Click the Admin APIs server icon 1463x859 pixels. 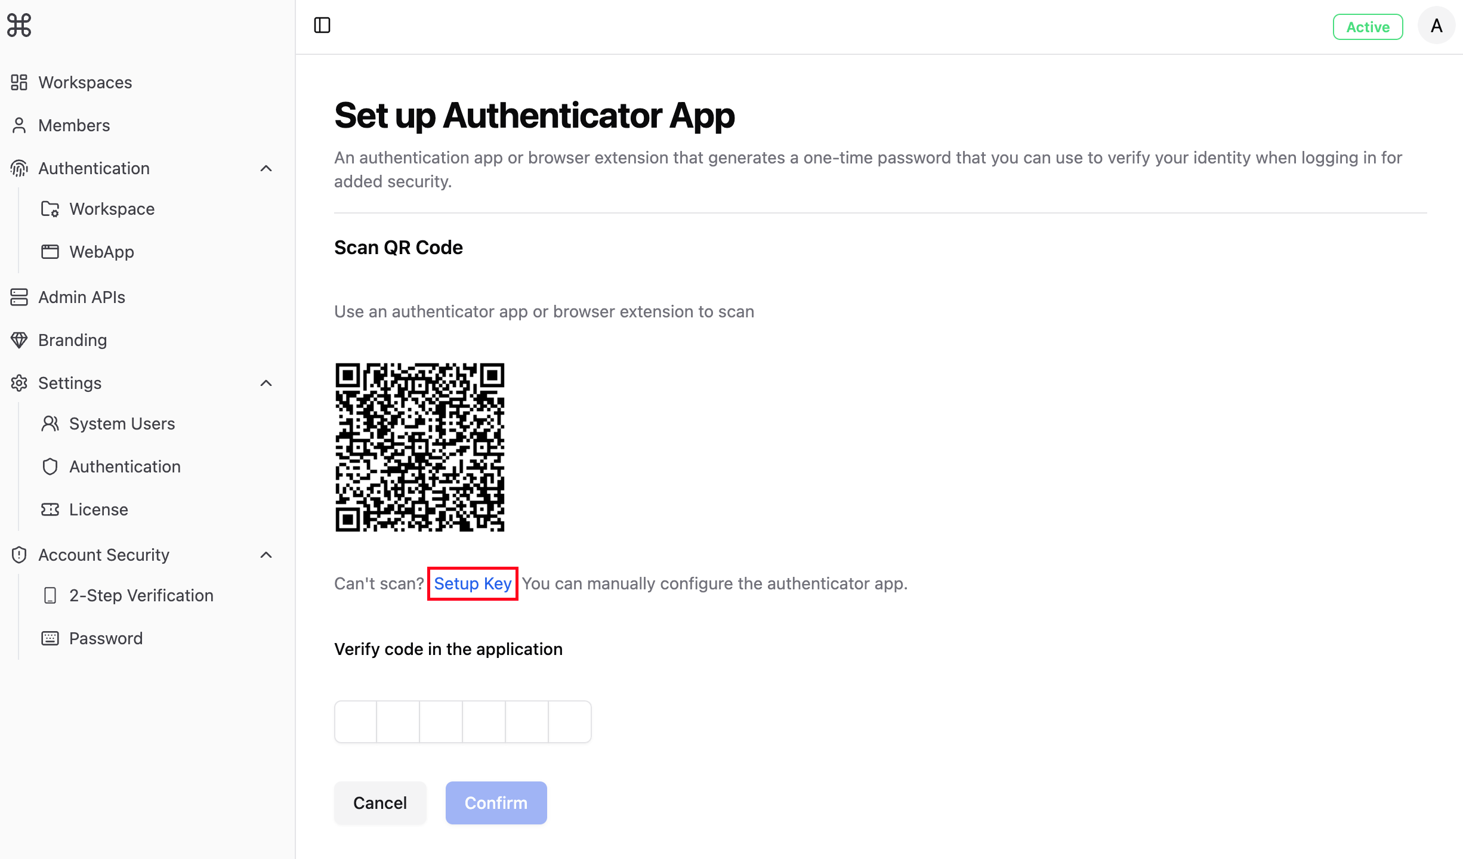(x=19, y=297)
